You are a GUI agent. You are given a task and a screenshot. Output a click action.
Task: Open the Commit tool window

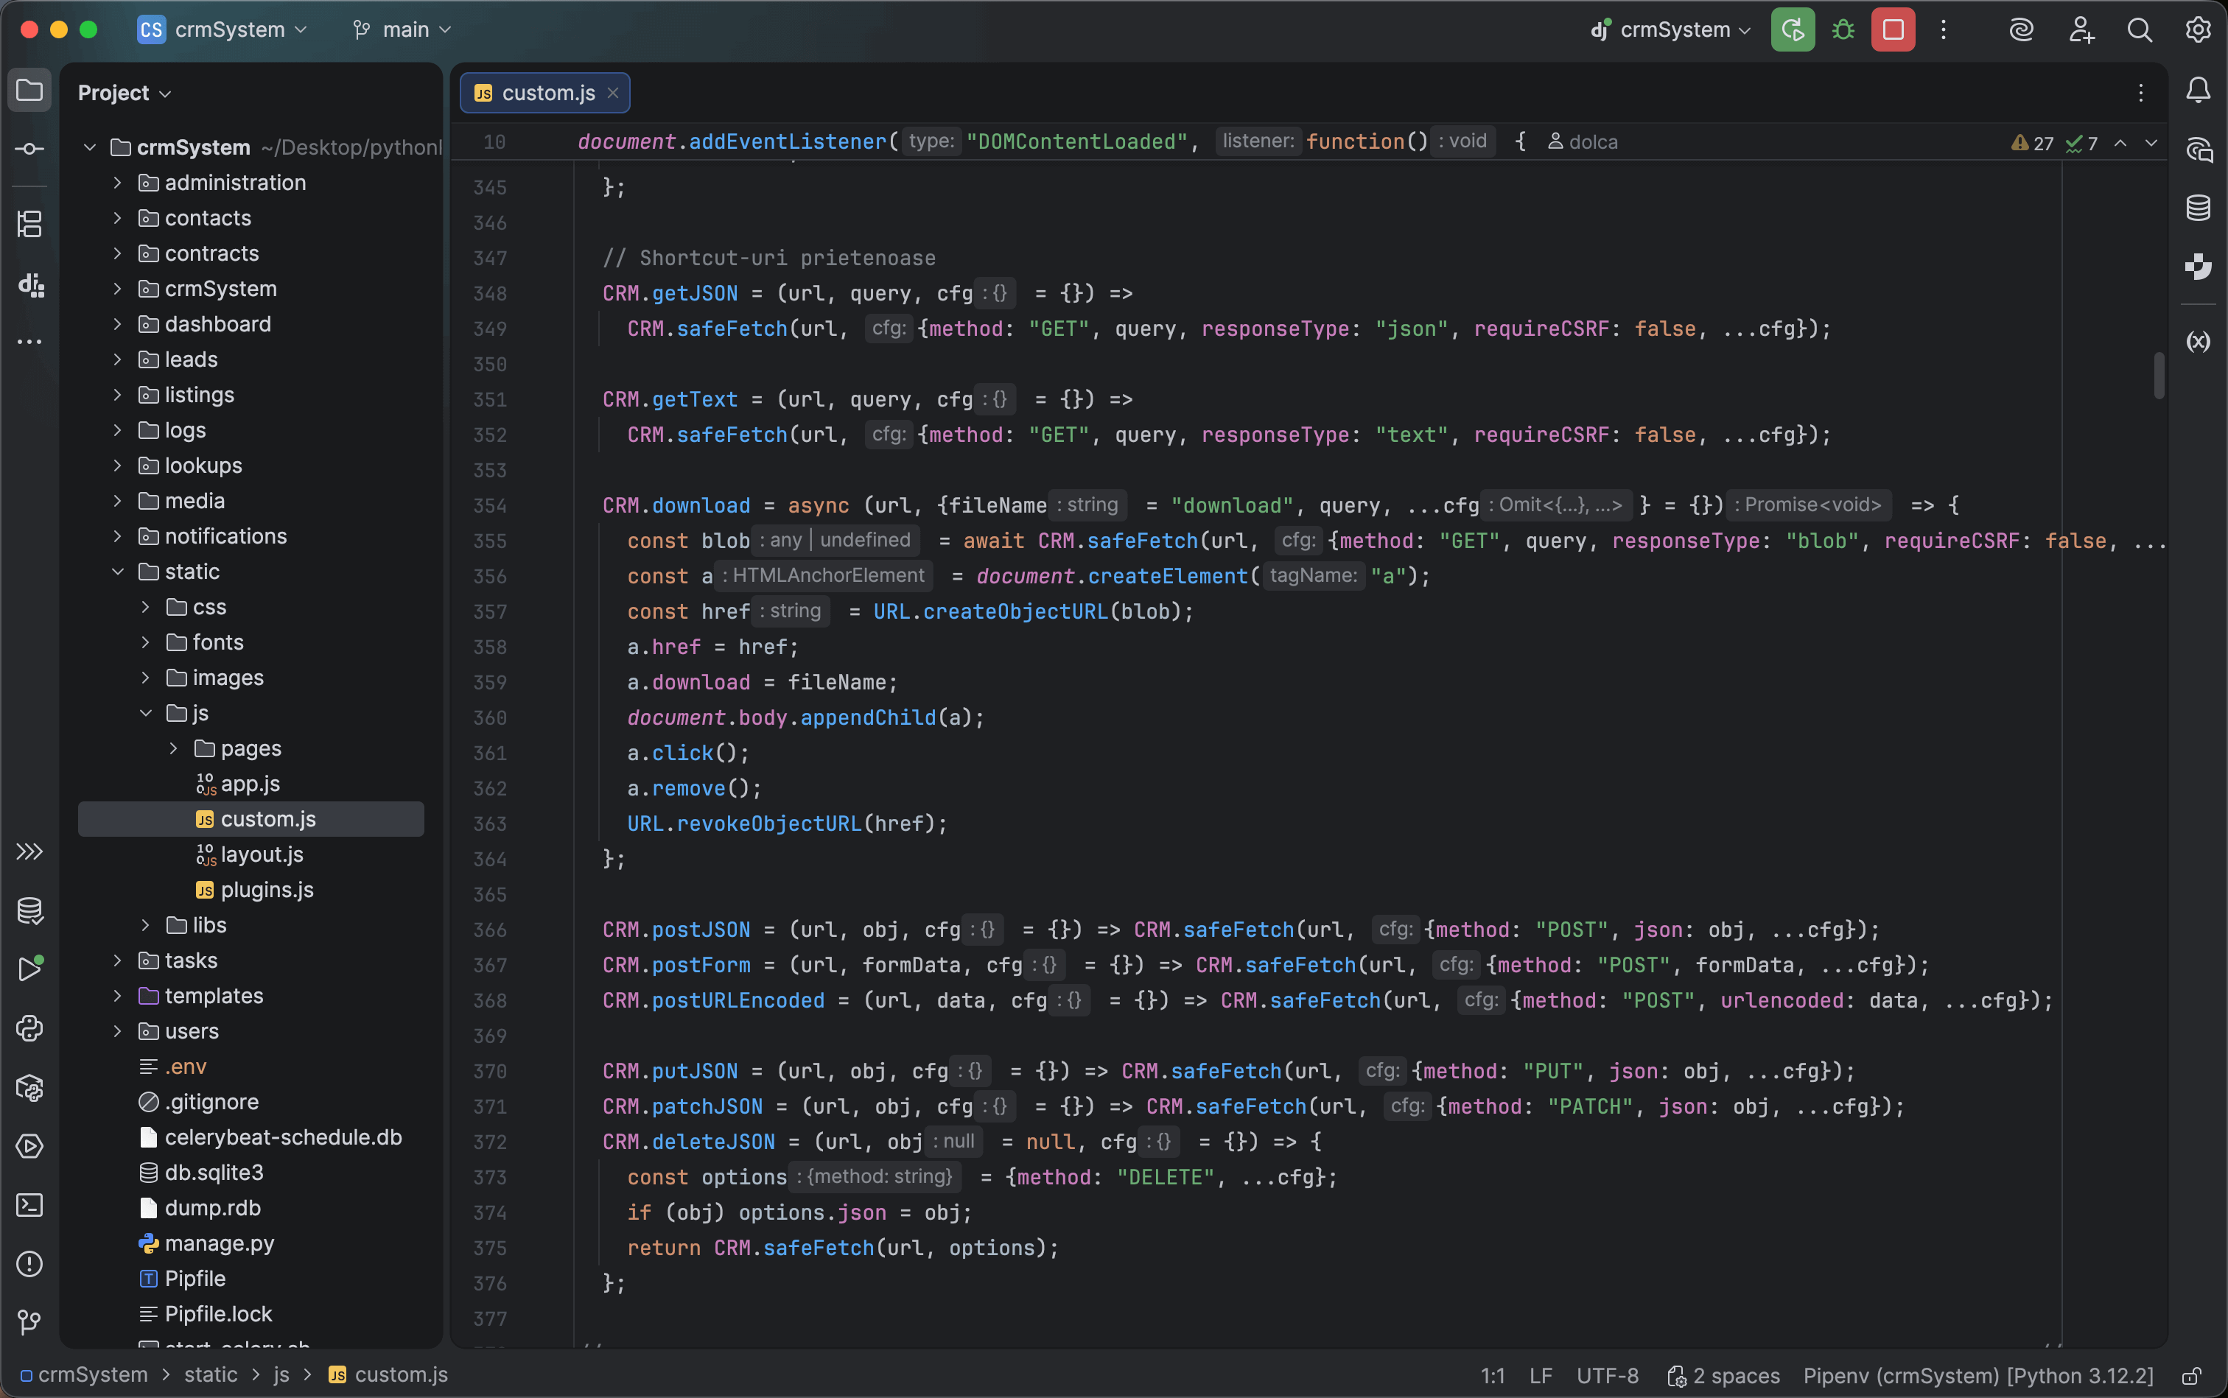click(29, 148)
